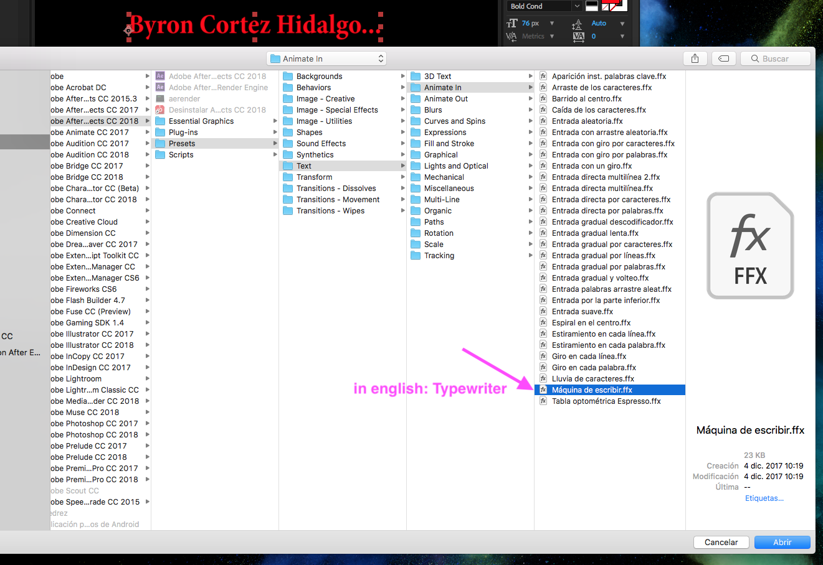823x565 pixels.
Task: Expand arrow next to Animate In folder
Action: [x=530, y=88]
